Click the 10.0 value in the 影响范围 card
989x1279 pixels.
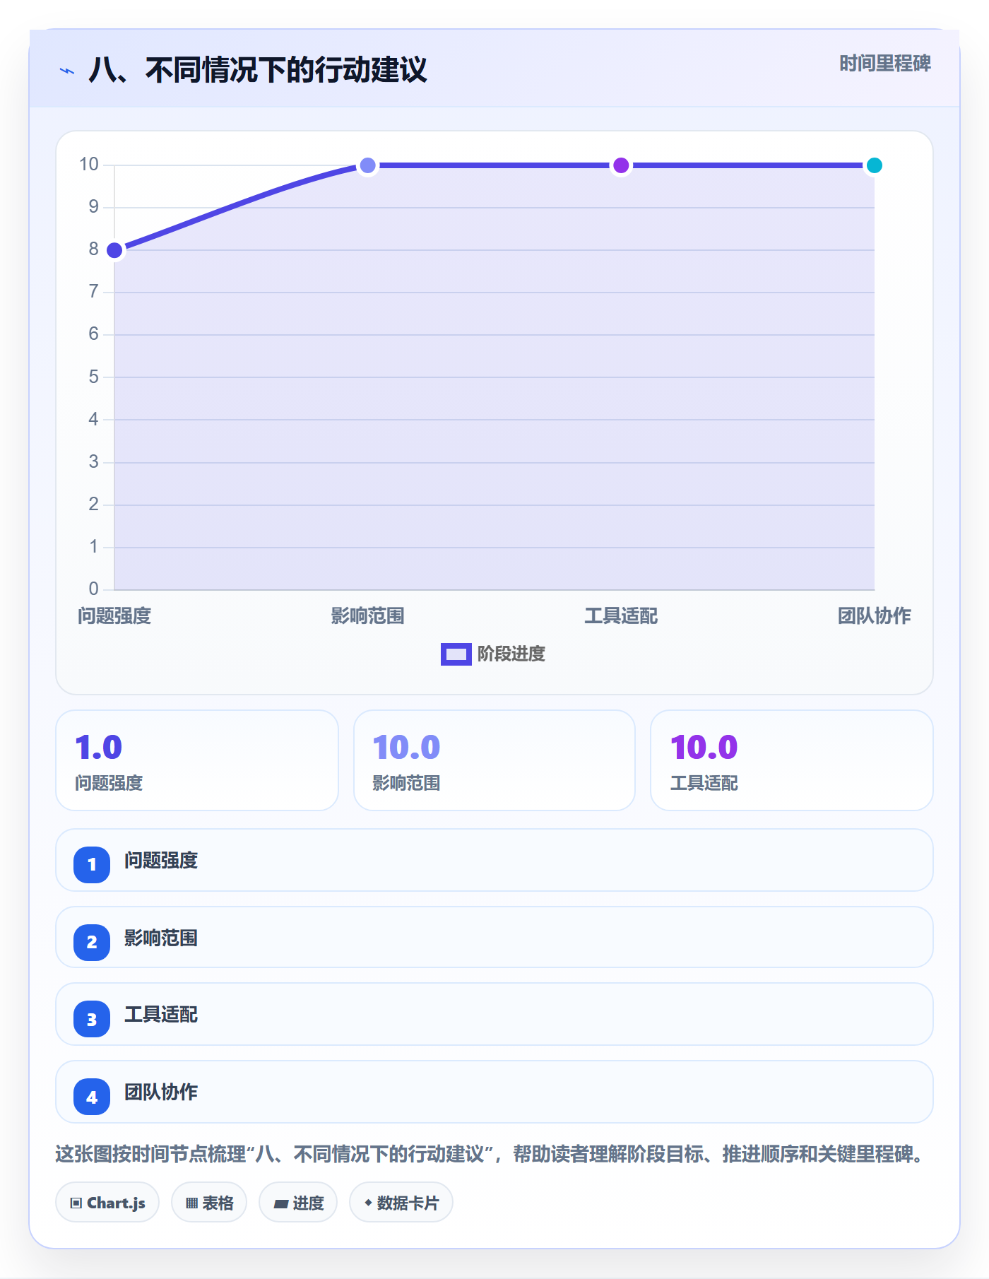click(406, 747)
